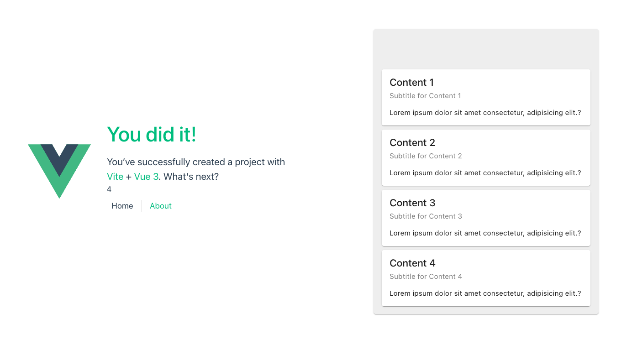Click the empty gray header above Content 1
The height and width of the screenshot is (340, 632).
coord(486,49)
